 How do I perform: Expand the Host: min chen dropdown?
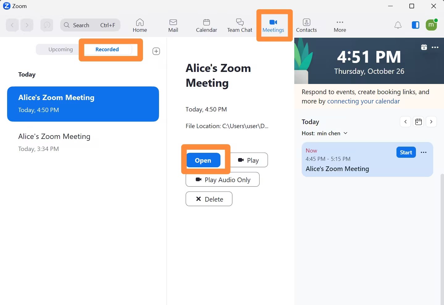(x=325, y=133)
